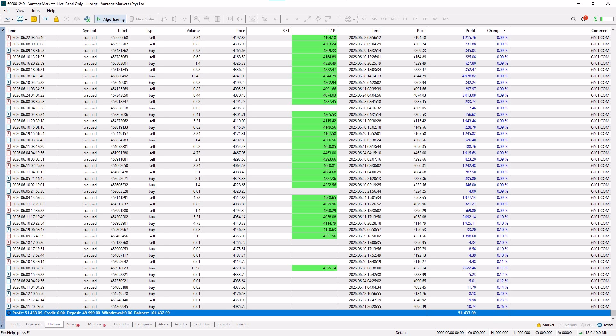Click the history list scroll-down arrow
This screenshot has width=616, height=336.
(613, 318)
